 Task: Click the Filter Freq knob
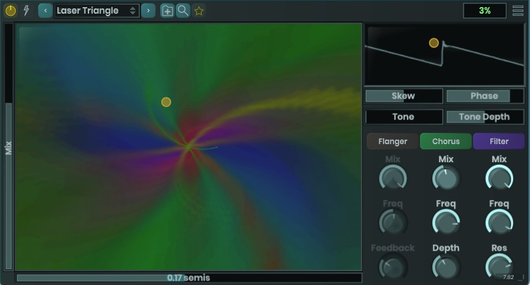click(499, 222)
